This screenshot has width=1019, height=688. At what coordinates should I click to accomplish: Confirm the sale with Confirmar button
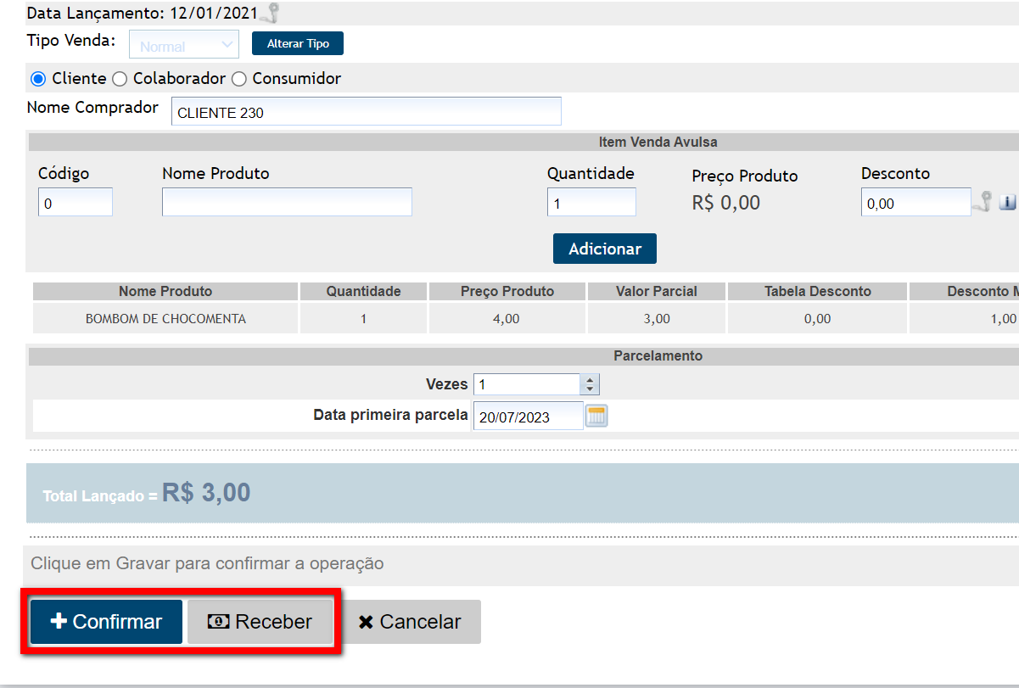point(106,622)
